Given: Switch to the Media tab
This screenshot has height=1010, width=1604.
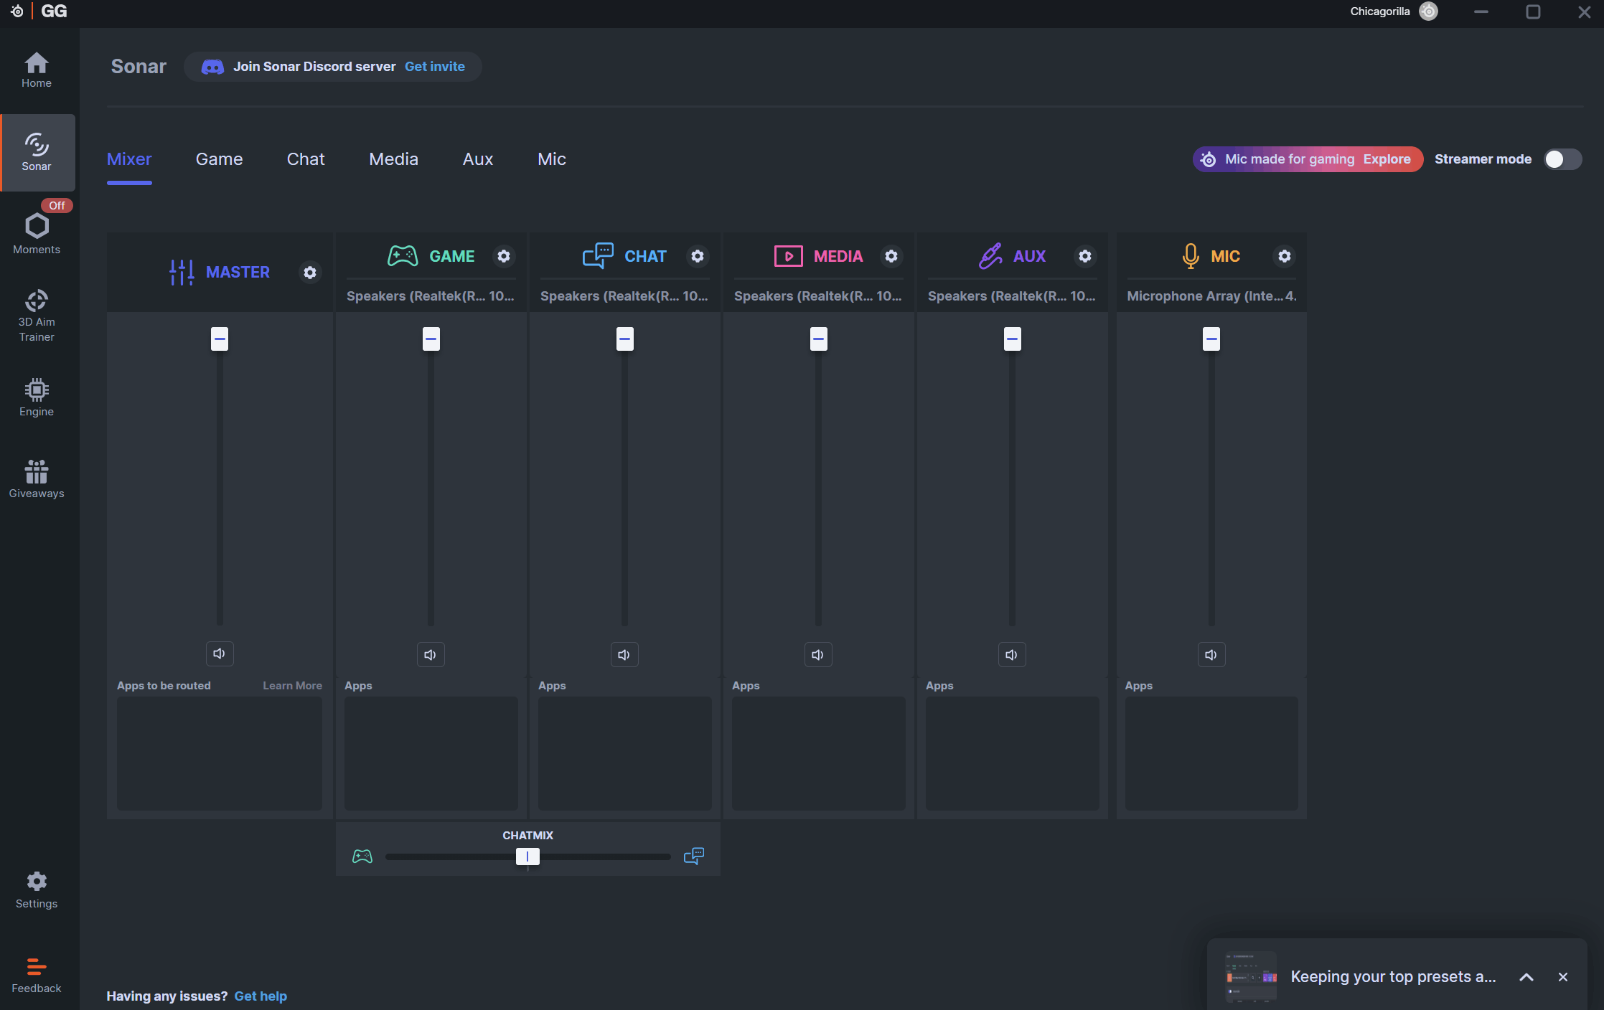Looking at the screenshot, I should (x=393, y=159).
